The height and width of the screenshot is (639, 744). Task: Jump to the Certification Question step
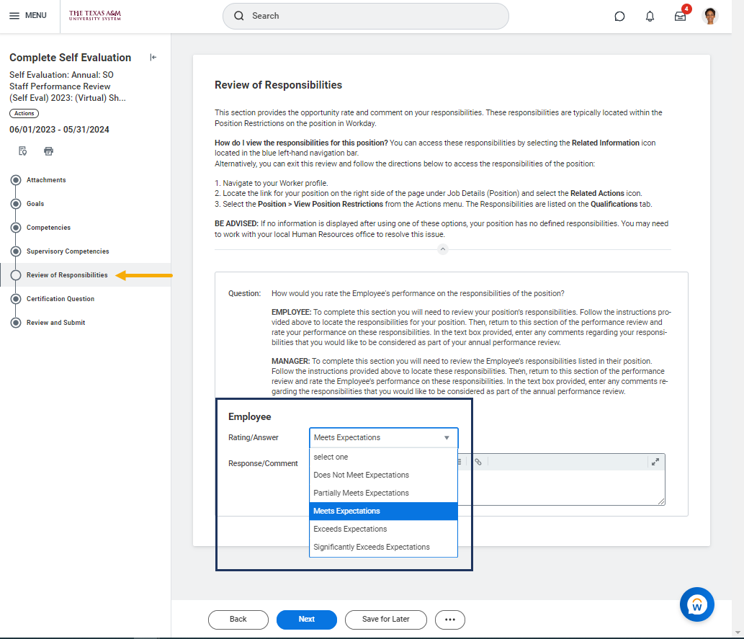(60, 299)
